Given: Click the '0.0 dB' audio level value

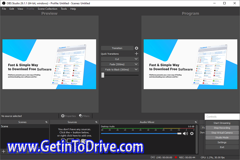Looking at the screenshot, I should 191,126.
